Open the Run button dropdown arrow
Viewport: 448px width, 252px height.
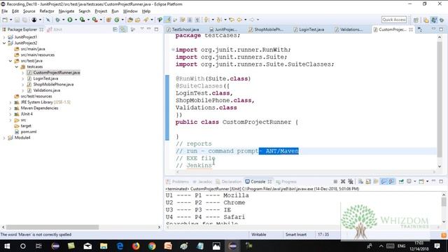[x=76, y=20]
